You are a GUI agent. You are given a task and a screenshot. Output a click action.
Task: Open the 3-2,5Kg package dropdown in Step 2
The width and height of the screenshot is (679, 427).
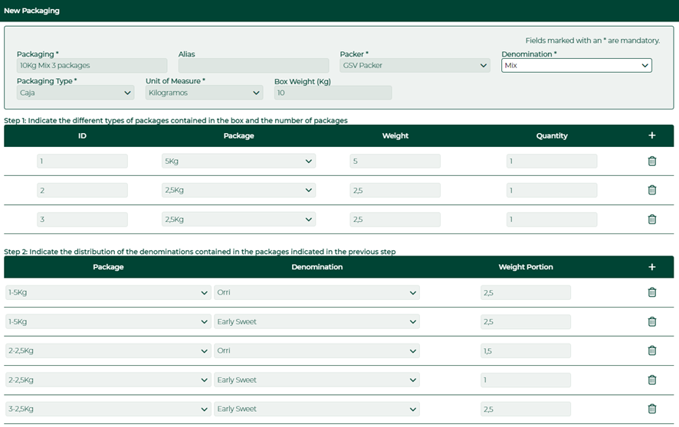point(108,409)
